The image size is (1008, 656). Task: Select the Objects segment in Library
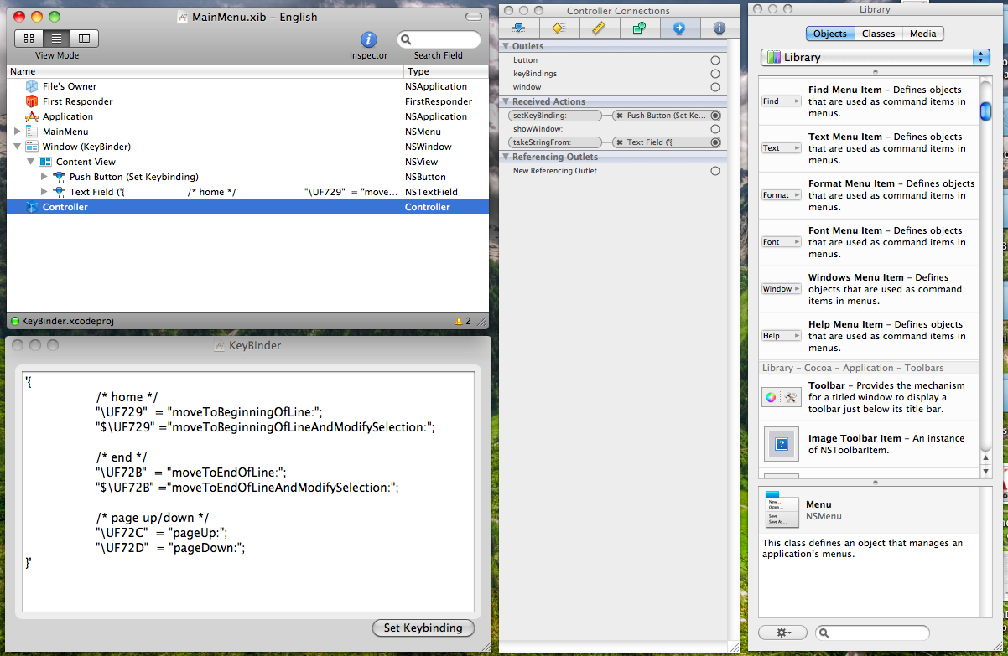point(830,34)
